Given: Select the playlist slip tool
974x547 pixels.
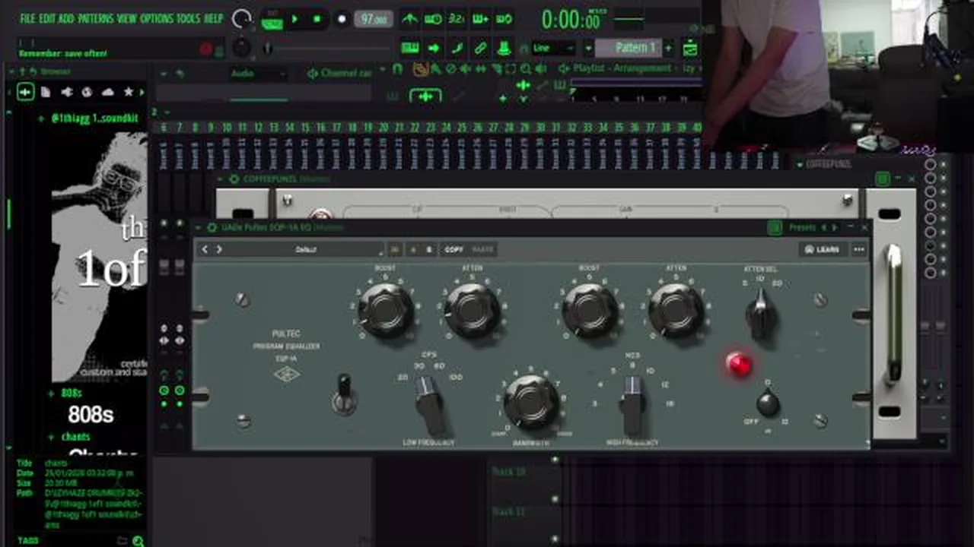Looking at the screenshot, I should pos(480,69).
